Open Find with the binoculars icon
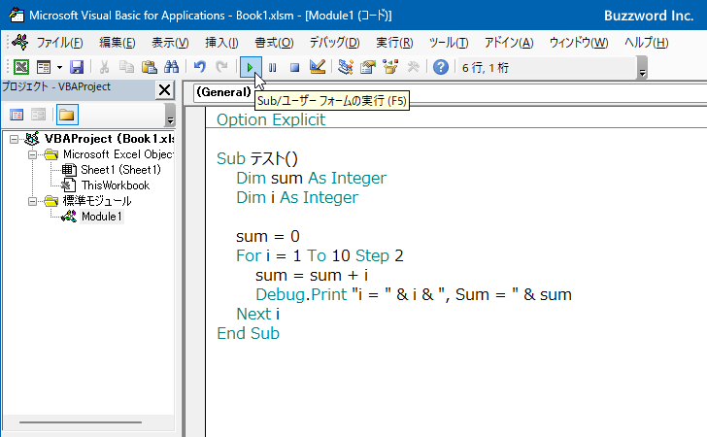This screenshot has width=707, height=437. coord(171,67)
